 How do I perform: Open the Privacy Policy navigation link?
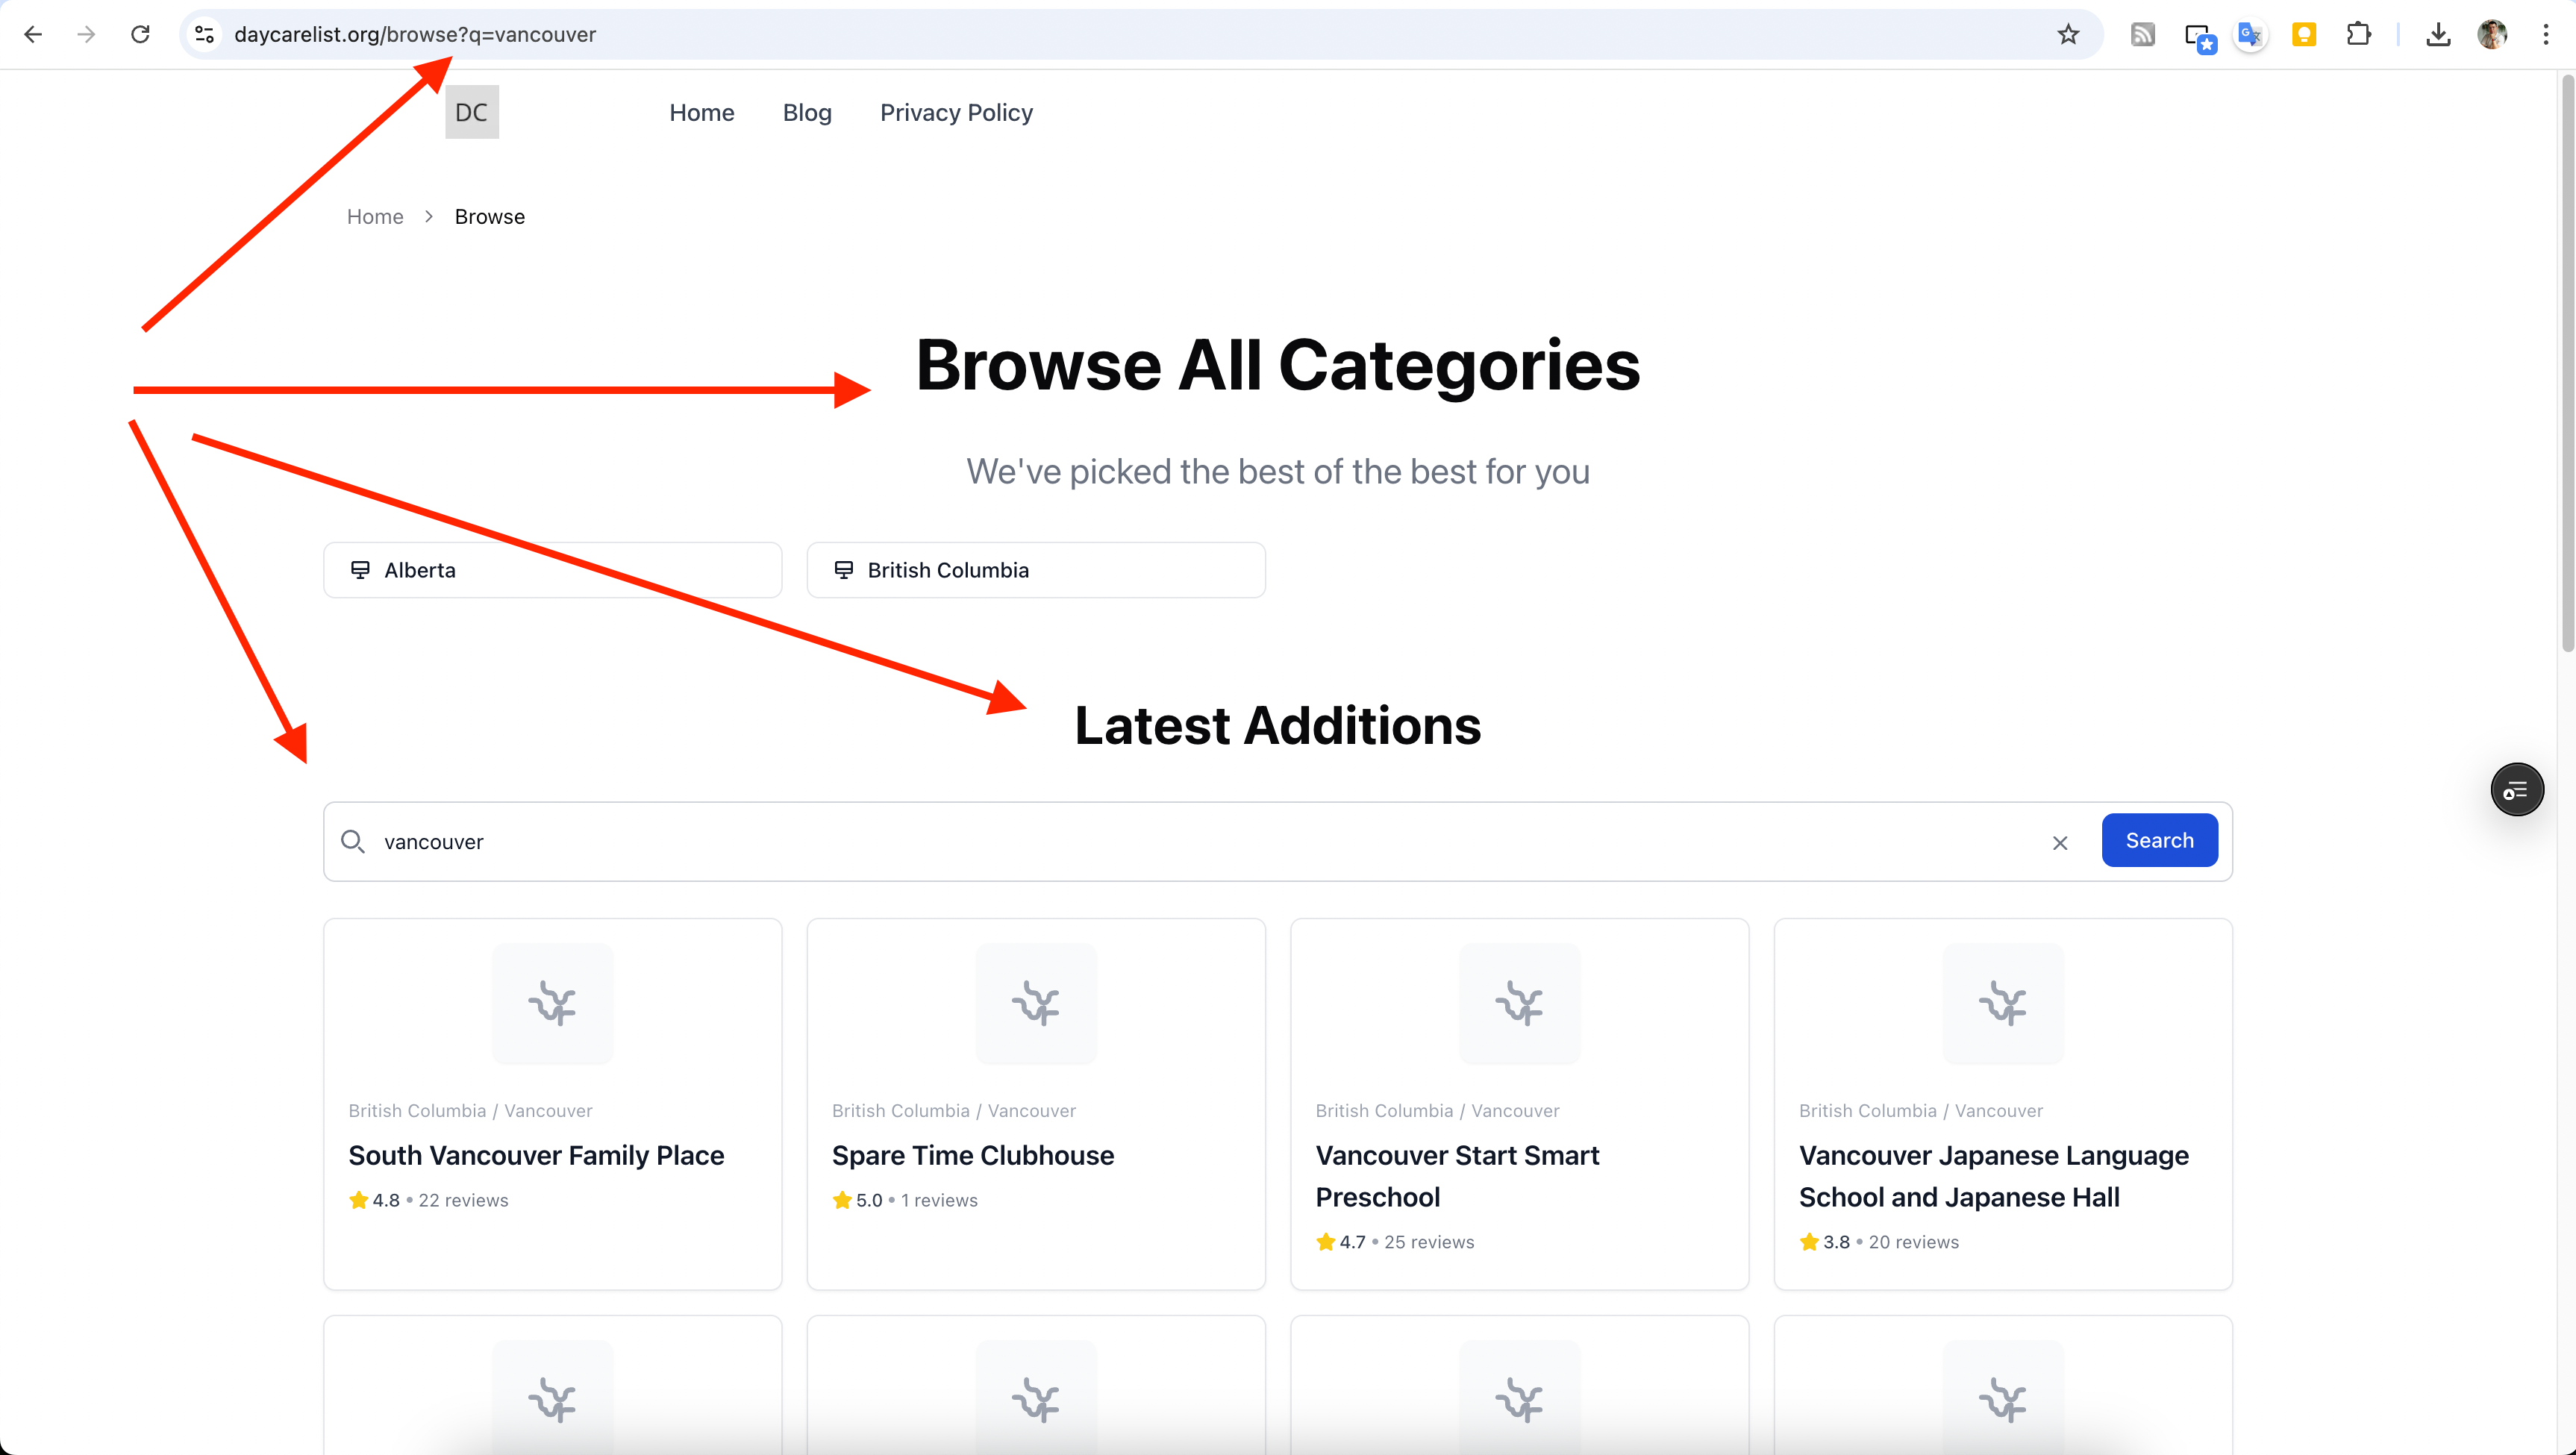(x=956, y=113)
